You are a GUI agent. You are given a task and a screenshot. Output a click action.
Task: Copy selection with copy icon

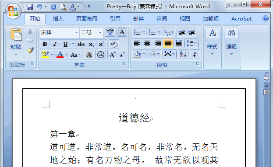pos(30,41)
